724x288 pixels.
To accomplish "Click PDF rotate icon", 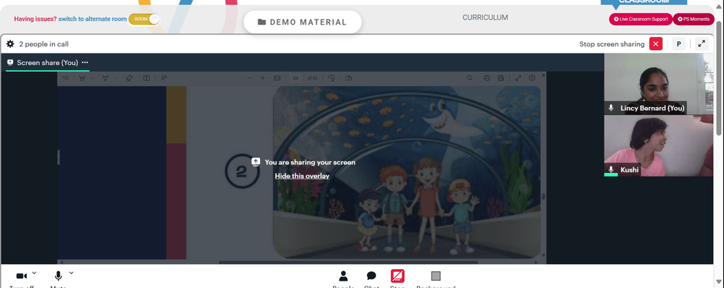I will coord(331,78).
